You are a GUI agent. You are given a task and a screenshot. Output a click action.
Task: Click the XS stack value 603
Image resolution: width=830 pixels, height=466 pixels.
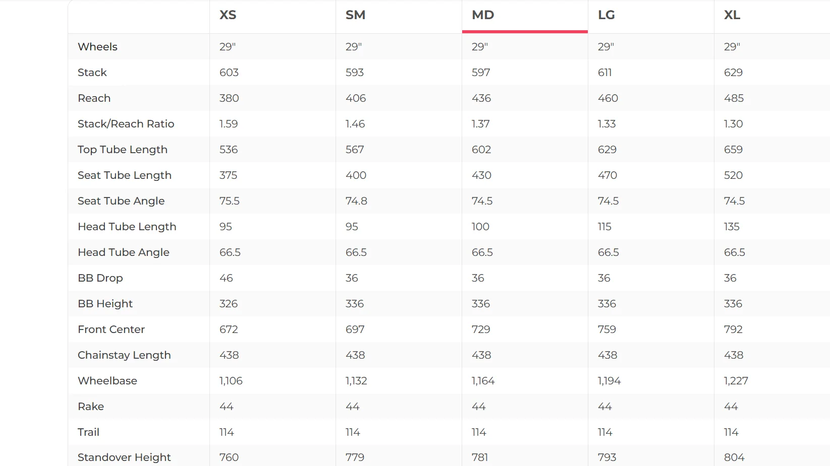click(229, 73)
